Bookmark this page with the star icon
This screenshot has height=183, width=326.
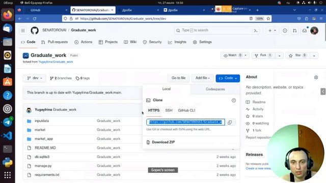tap(268, 18)
